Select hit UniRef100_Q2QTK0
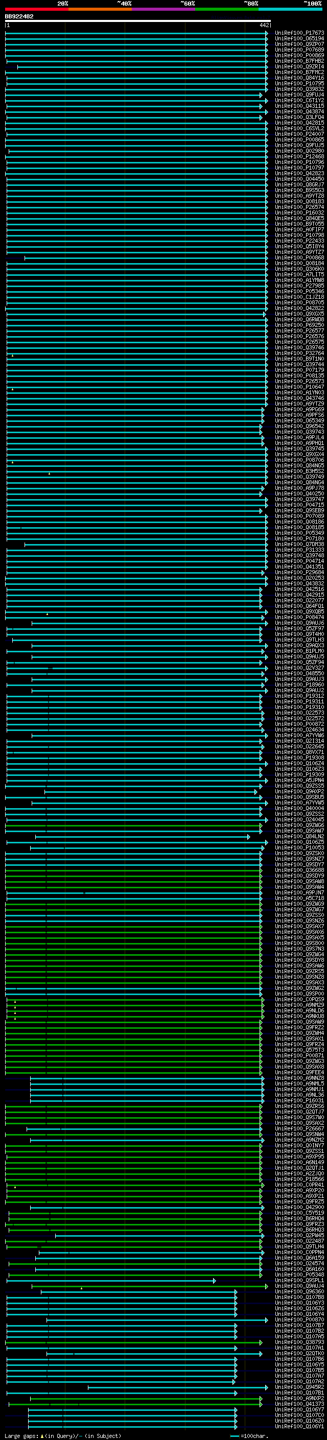The height and width of the screenshot is (1440, 327). click(299, 1353)
